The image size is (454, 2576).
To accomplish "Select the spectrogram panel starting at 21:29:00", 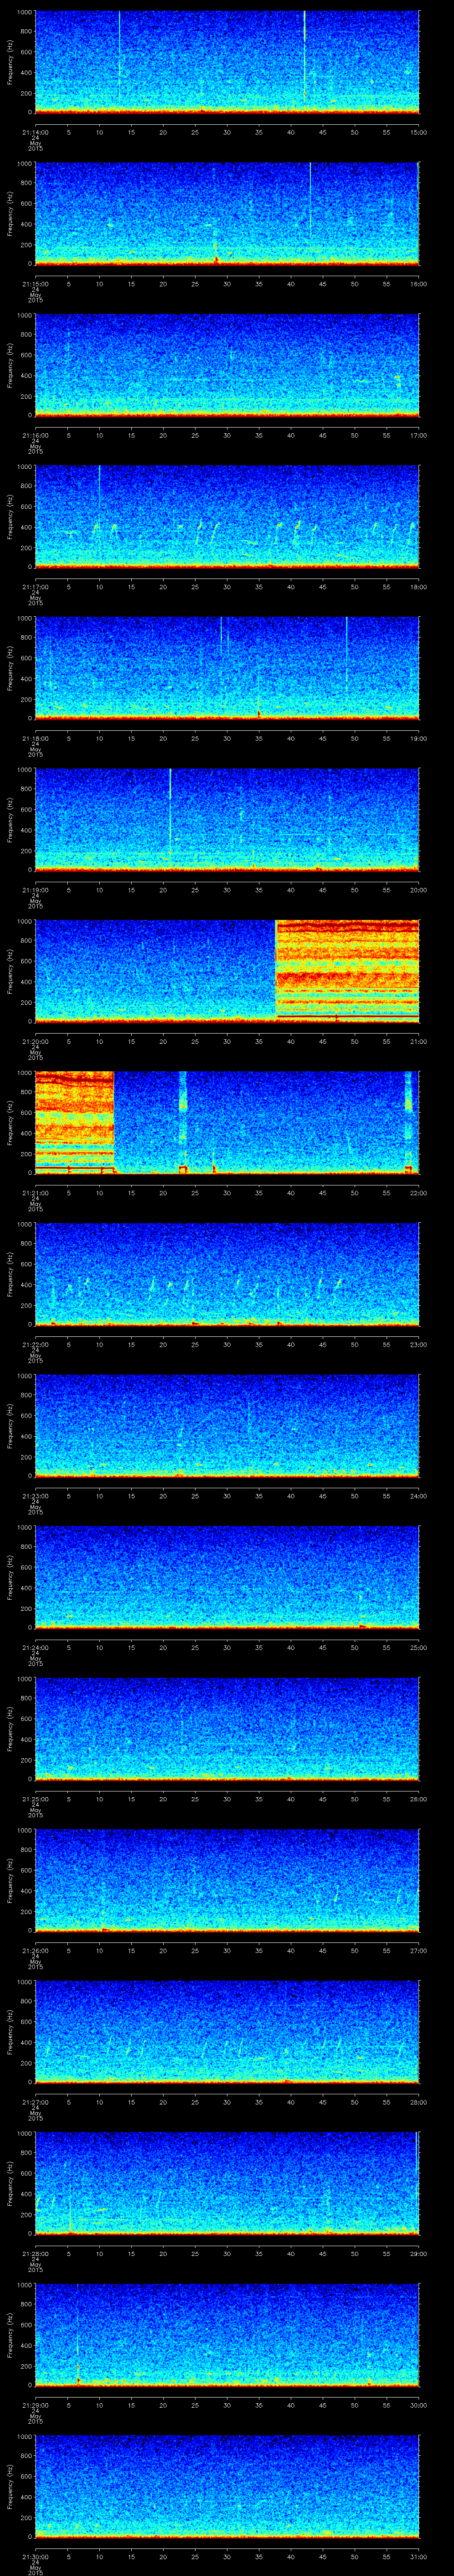I will coord(227,2335).
